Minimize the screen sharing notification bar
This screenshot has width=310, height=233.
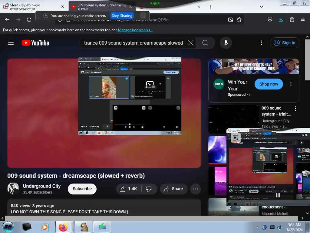click(x=143, y=16)
